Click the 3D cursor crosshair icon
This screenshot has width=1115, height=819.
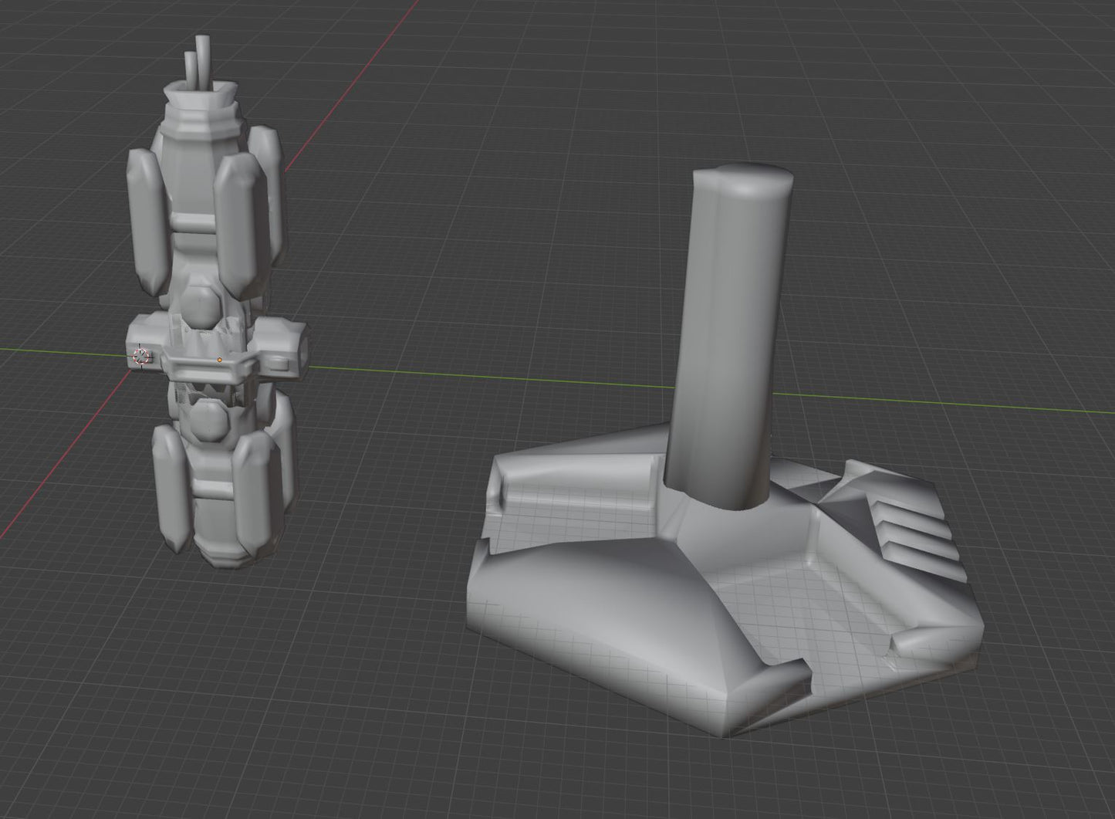pos(140,356)
